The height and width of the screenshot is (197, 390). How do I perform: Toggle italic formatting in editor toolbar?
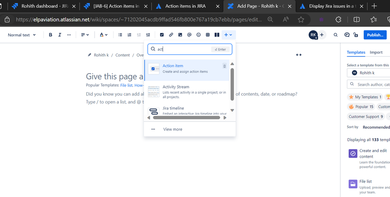60,35
